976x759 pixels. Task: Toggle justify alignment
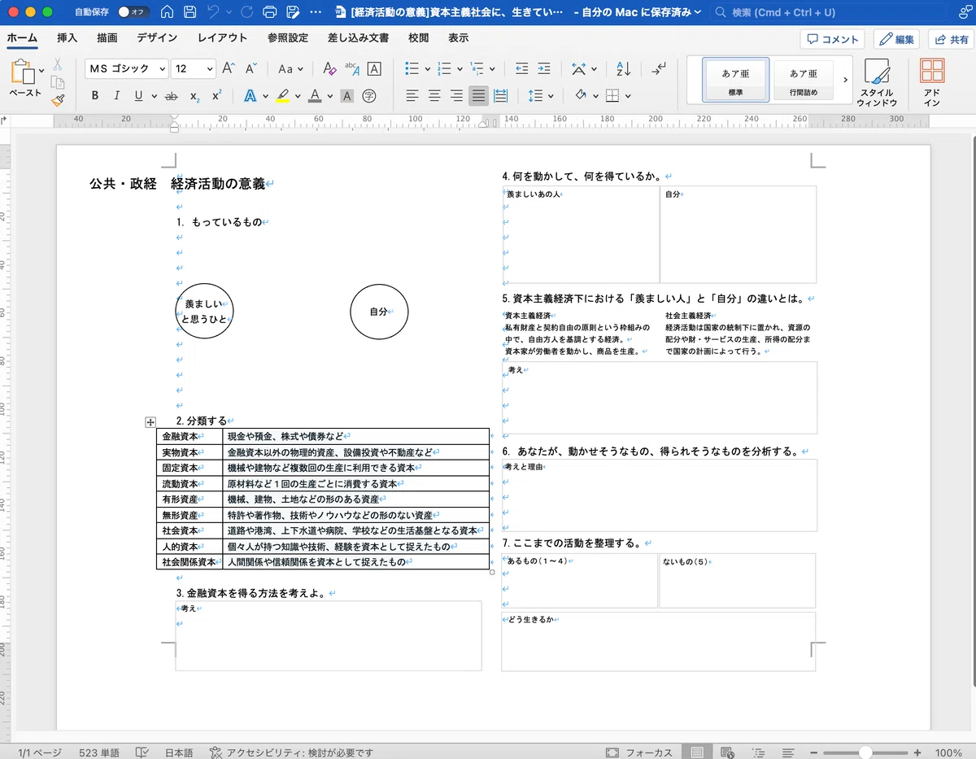[478, 96]
